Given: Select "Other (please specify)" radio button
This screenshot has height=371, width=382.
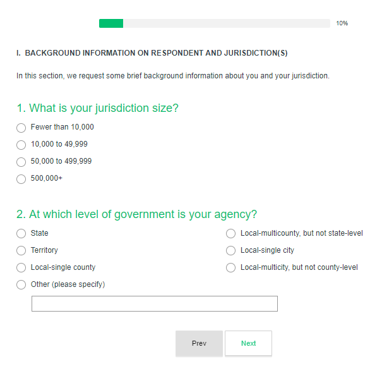Looking at the screenshot, I should pos(21,285).
